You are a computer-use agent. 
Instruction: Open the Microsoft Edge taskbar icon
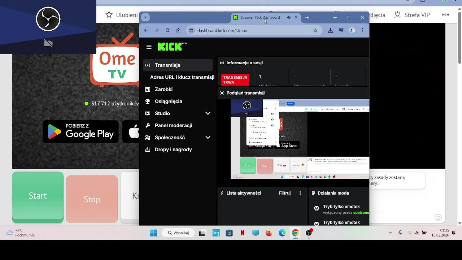click(282, 233)
